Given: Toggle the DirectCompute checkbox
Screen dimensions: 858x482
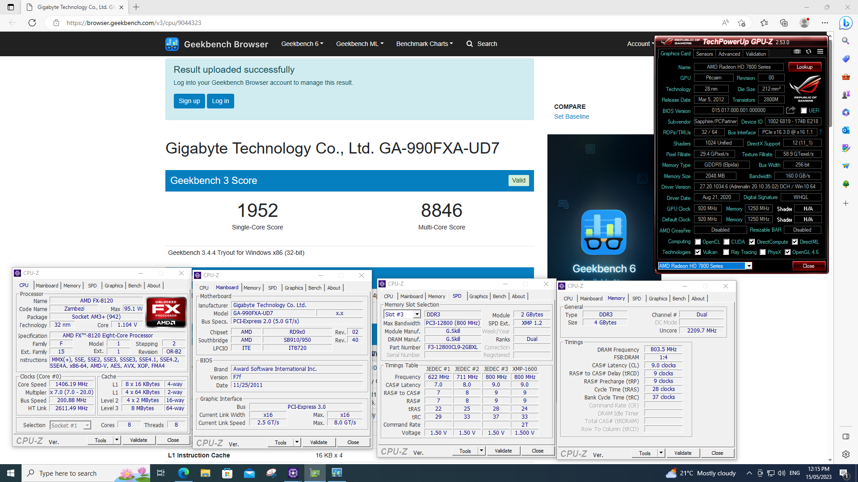Looking at the screenshot, I should coord(752,242).
